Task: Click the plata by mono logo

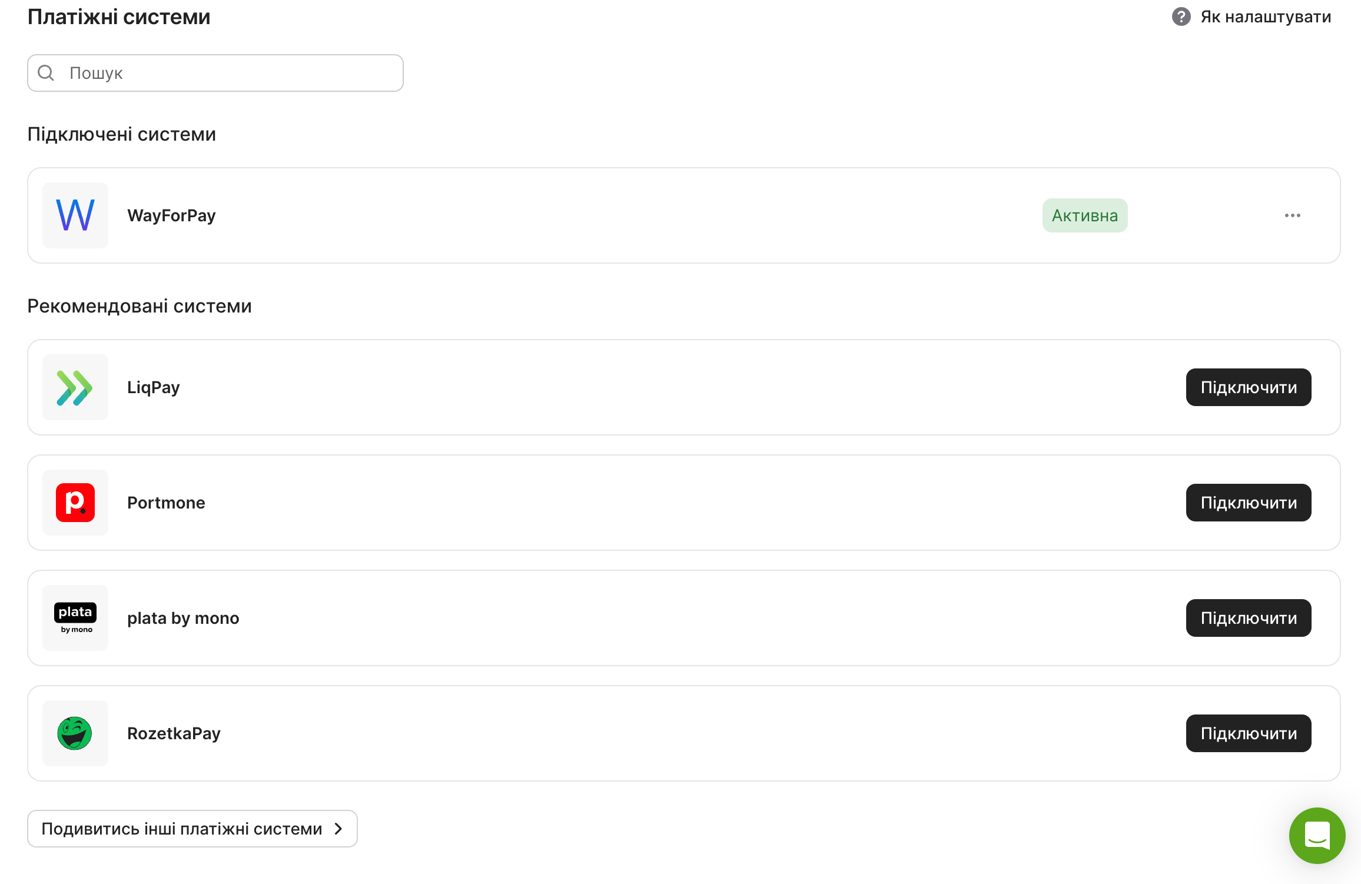Action: point(75,618)
